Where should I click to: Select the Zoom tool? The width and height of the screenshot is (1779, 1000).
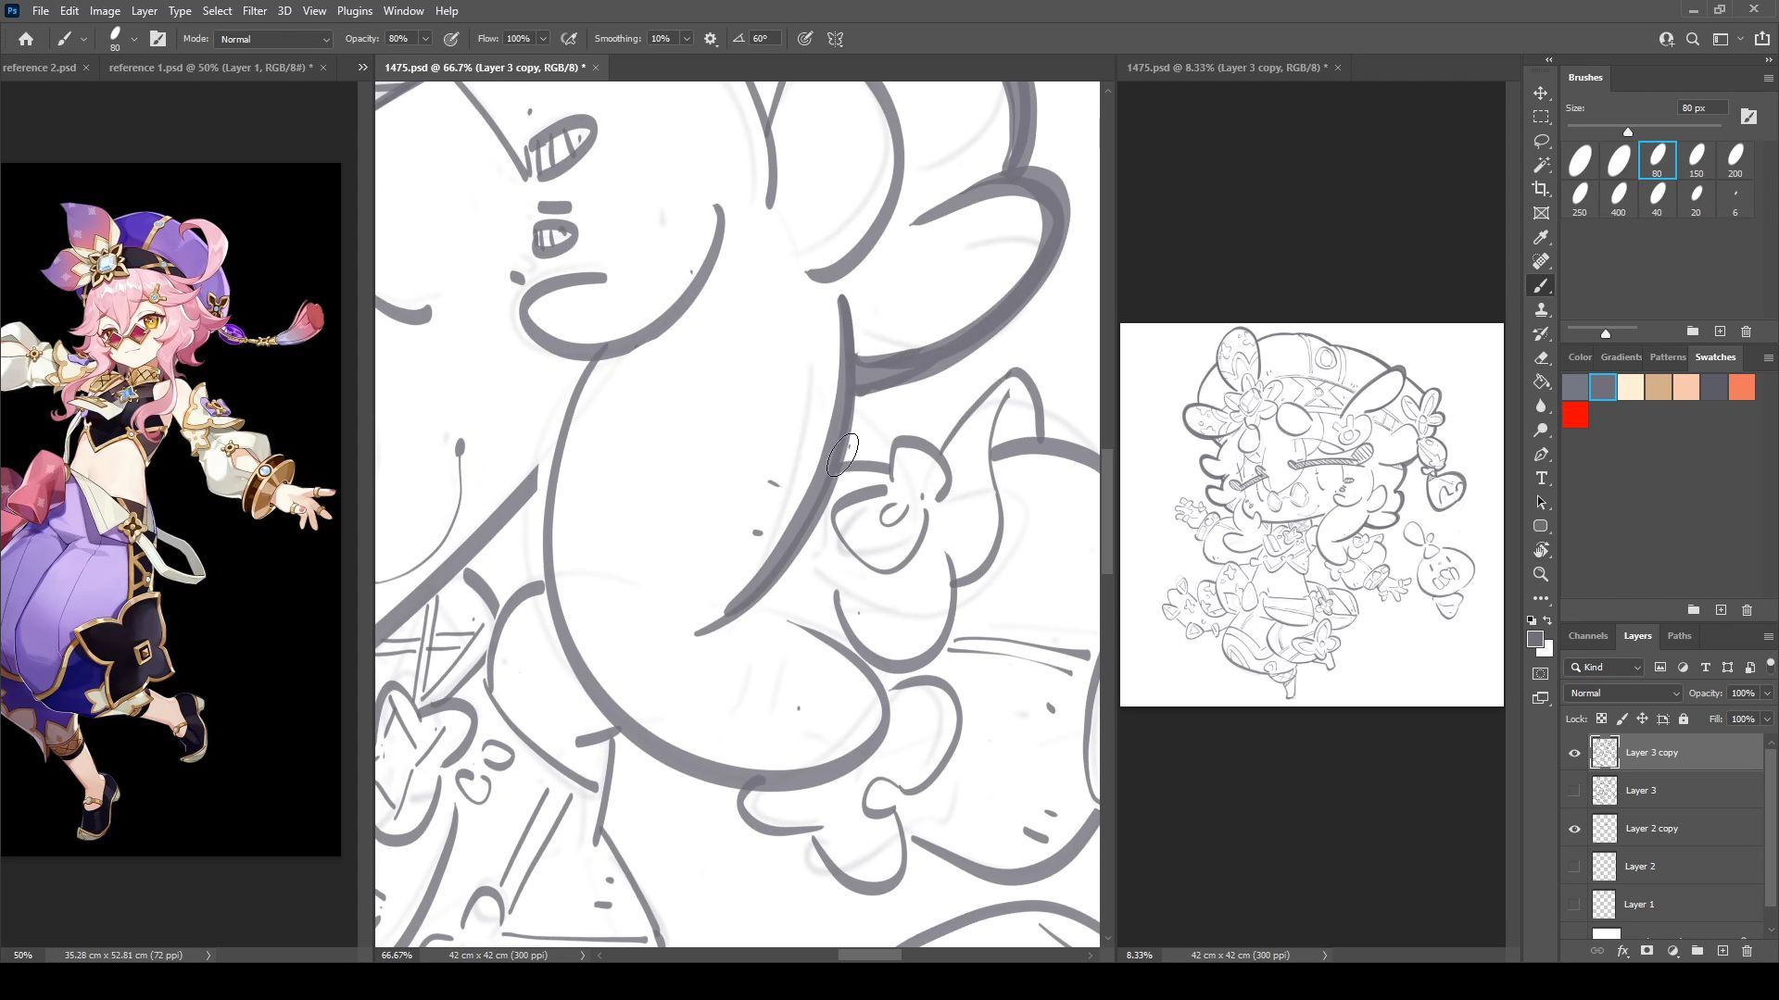click(x=1541, y=574)
